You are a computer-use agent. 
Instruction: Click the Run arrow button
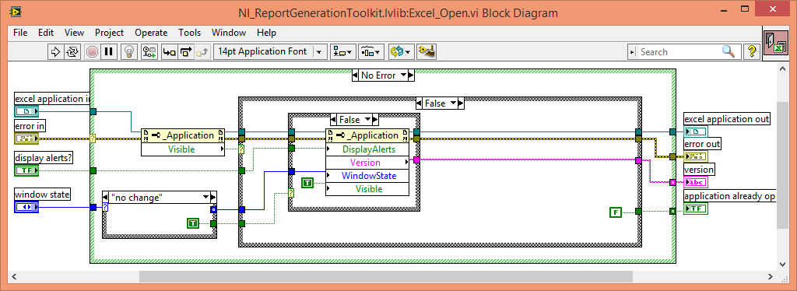55,51
